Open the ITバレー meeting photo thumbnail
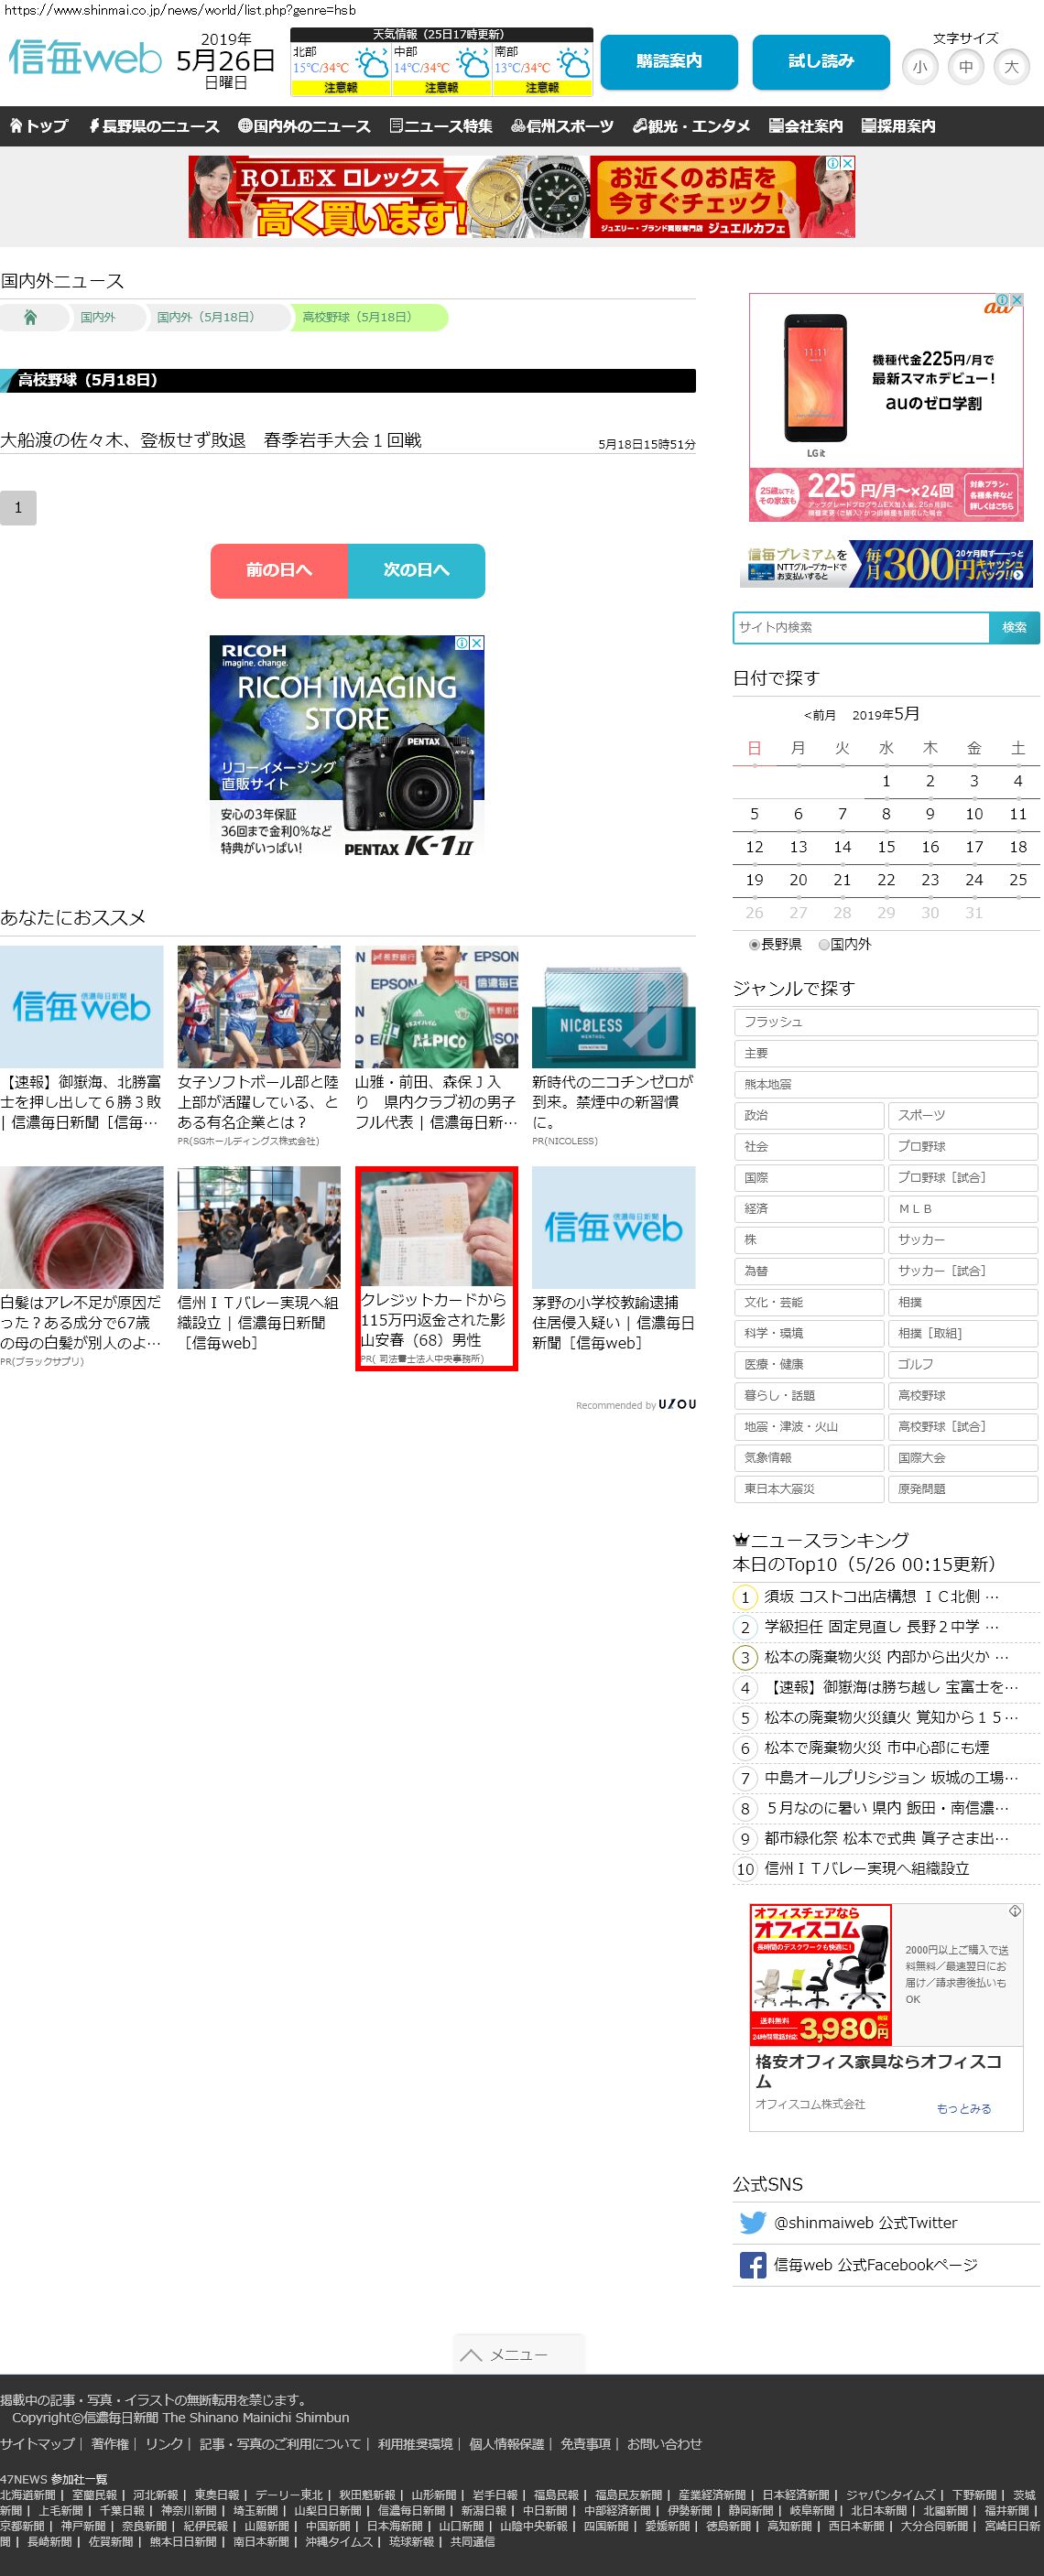The image size is (1044, 2576). coord(259,1227)
